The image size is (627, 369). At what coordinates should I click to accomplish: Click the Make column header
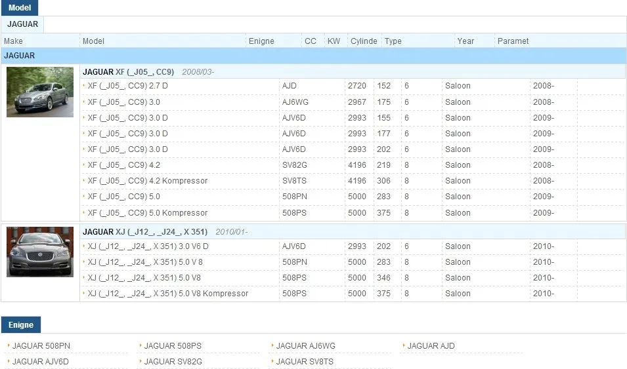(13, 41)
